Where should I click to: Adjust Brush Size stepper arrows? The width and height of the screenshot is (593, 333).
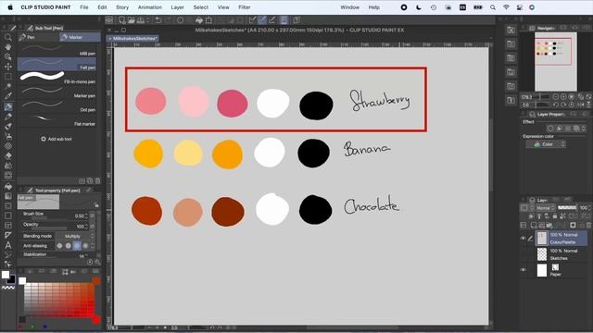(x=86, y=216)
